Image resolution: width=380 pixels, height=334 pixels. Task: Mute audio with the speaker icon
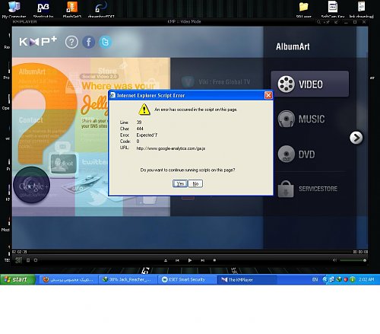(335, 260)
